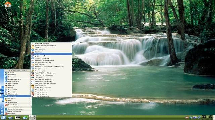The height and width of the screenshot is (120, 215).
Task: Click the Run Command action icon
Action: (x=6, y=109)
